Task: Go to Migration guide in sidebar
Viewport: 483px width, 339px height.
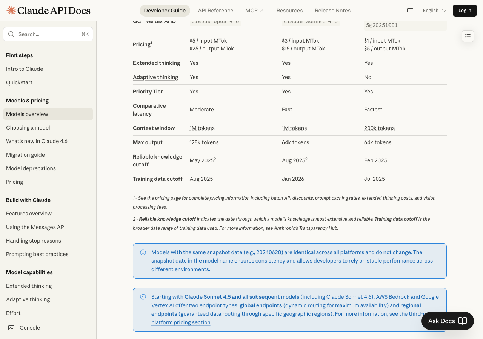Action: (x=25, y=155)
